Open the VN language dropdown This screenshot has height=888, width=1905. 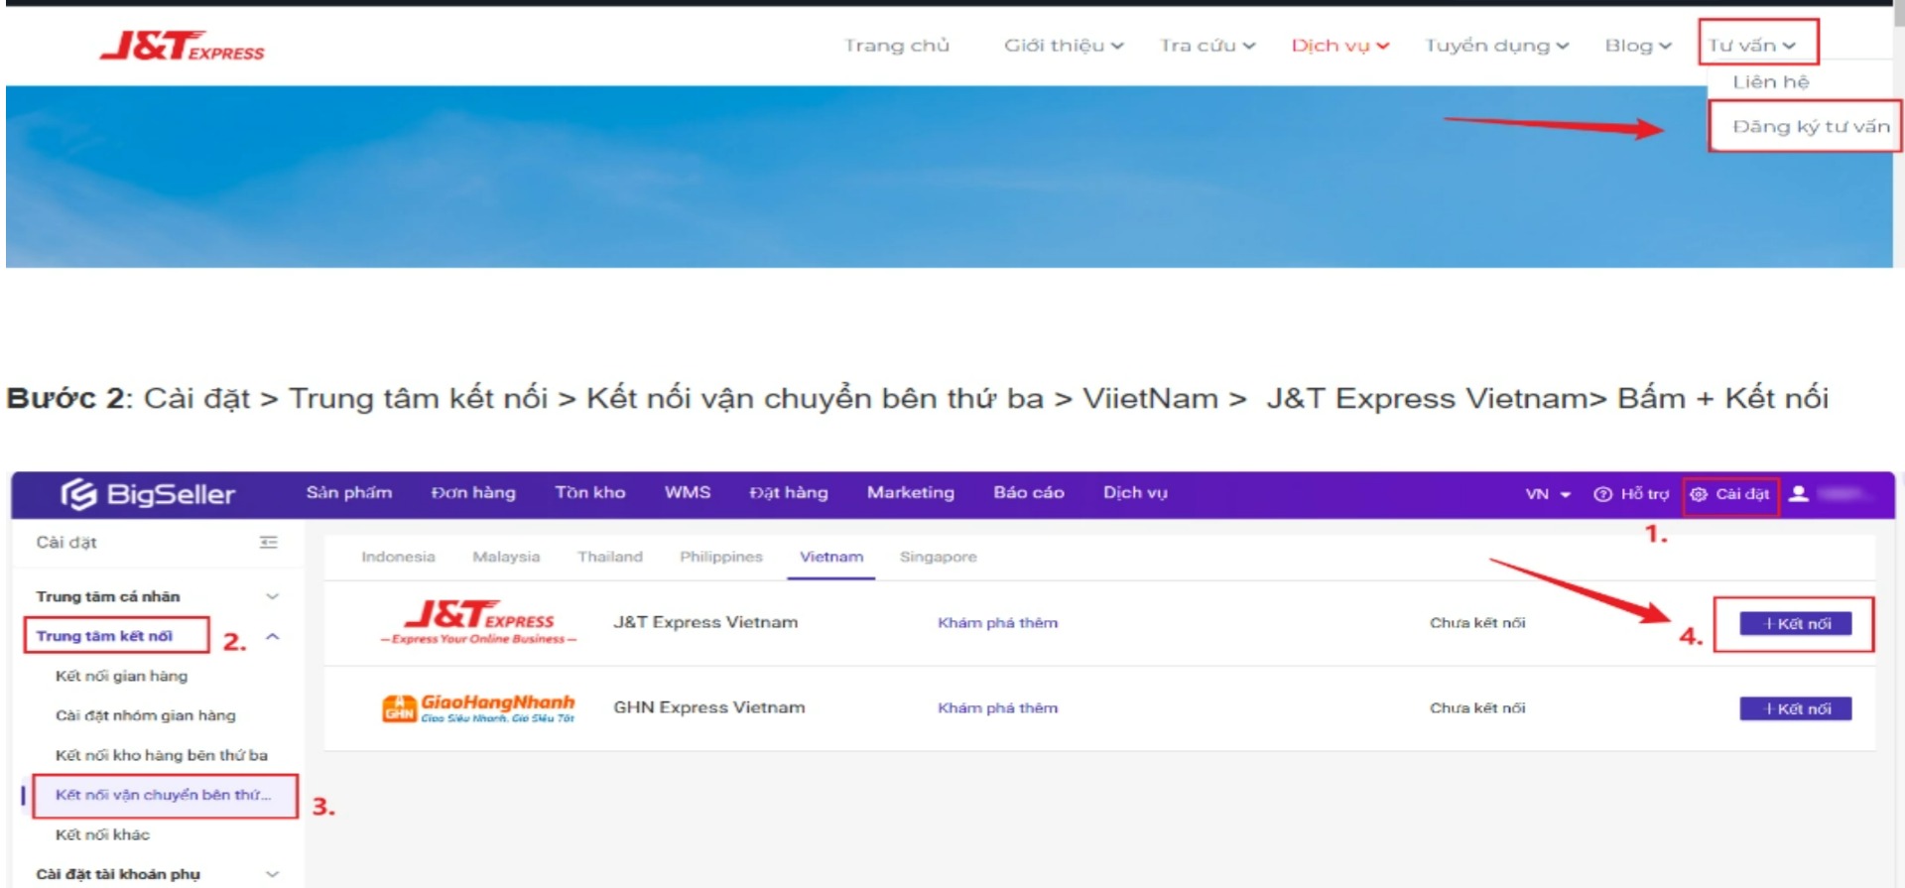1548,494
